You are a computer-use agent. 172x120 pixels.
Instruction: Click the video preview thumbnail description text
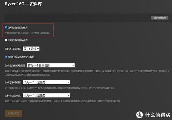pyautogui.click(x=87, y=73)
